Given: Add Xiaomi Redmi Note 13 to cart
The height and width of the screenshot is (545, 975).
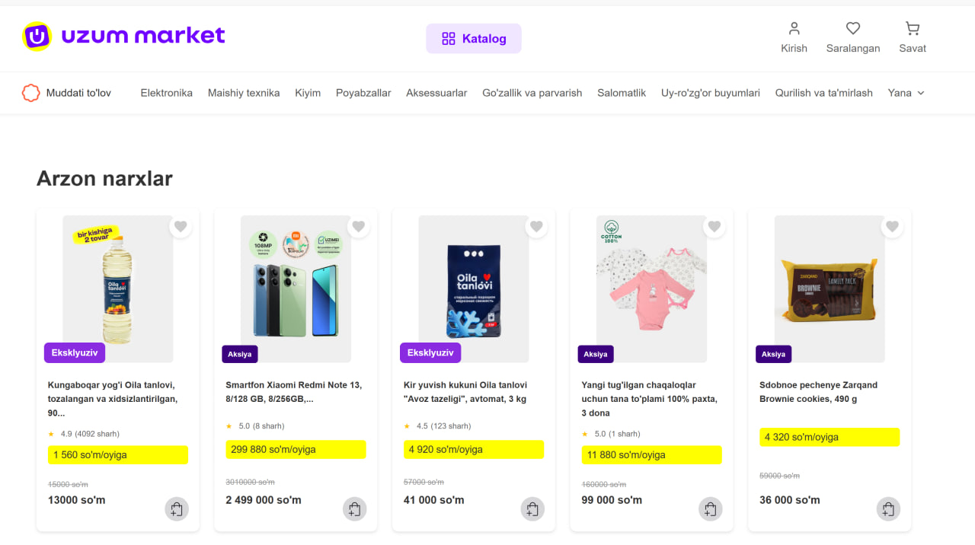Looking at the screenshot, I should (x=354, y=509).
